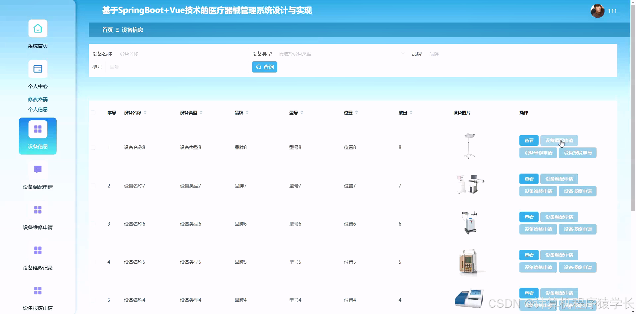The width and height of the screenshot is (636, 314).
Task: Click 查看 button for 设备名称7
Action: 529,179
